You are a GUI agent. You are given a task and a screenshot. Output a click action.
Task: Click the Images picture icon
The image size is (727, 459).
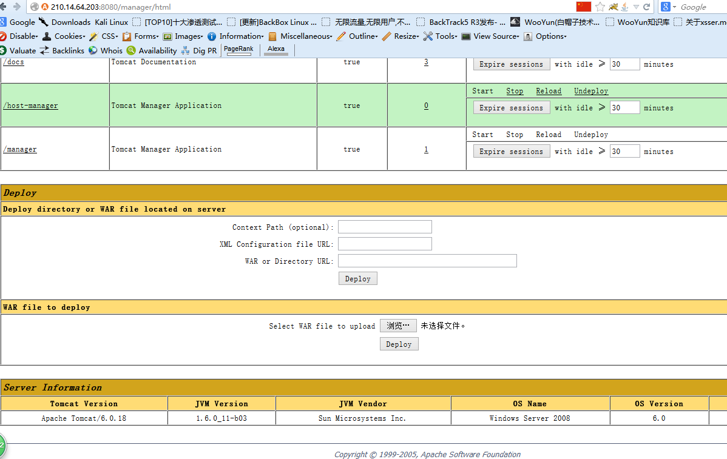click(x=167, y=36)
